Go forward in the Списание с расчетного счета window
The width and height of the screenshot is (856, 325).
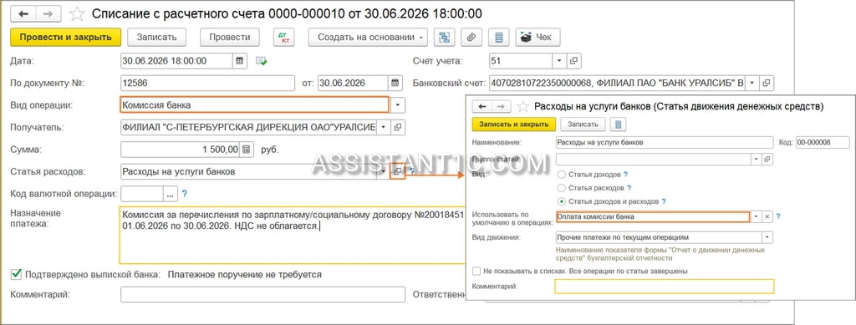click(48, 13)
